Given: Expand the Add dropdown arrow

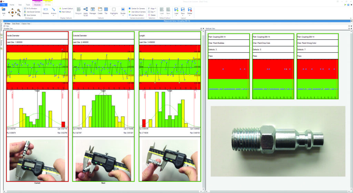Looking at the screenshot, I should [3, 16].
